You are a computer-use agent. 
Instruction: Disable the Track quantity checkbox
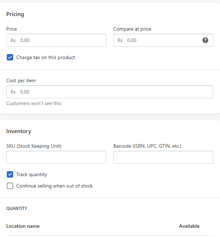click(x=10, y=174)
